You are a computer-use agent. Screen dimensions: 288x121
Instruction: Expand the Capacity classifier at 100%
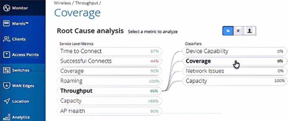click(234, 81)
